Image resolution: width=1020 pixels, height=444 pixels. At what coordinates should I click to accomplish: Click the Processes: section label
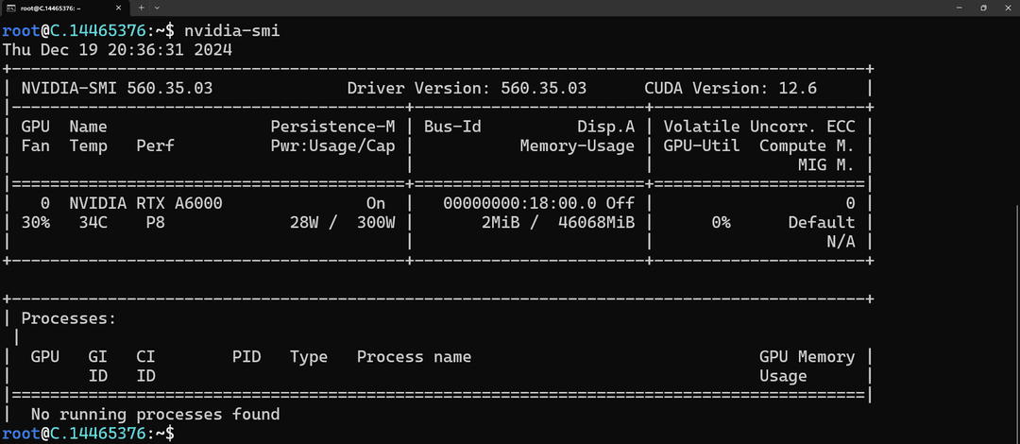click(69, 318)
